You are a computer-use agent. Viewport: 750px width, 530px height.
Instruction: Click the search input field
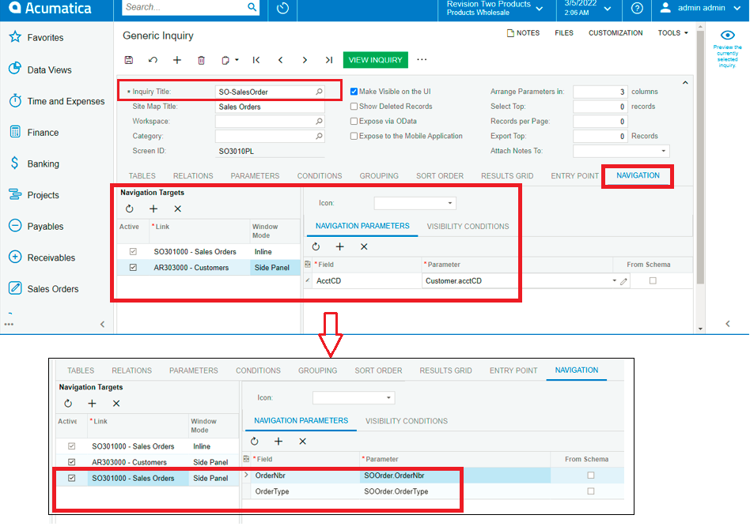point(184,7)
